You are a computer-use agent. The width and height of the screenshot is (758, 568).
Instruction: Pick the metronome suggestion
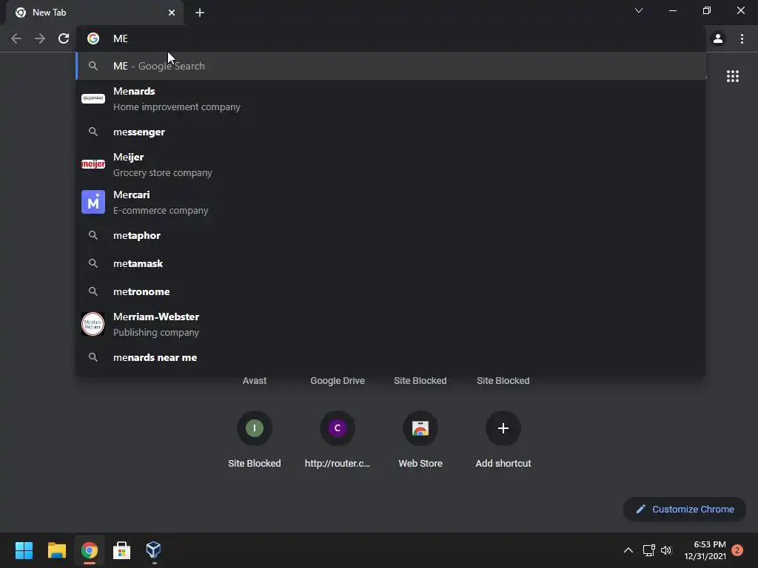tap(391, 291)
